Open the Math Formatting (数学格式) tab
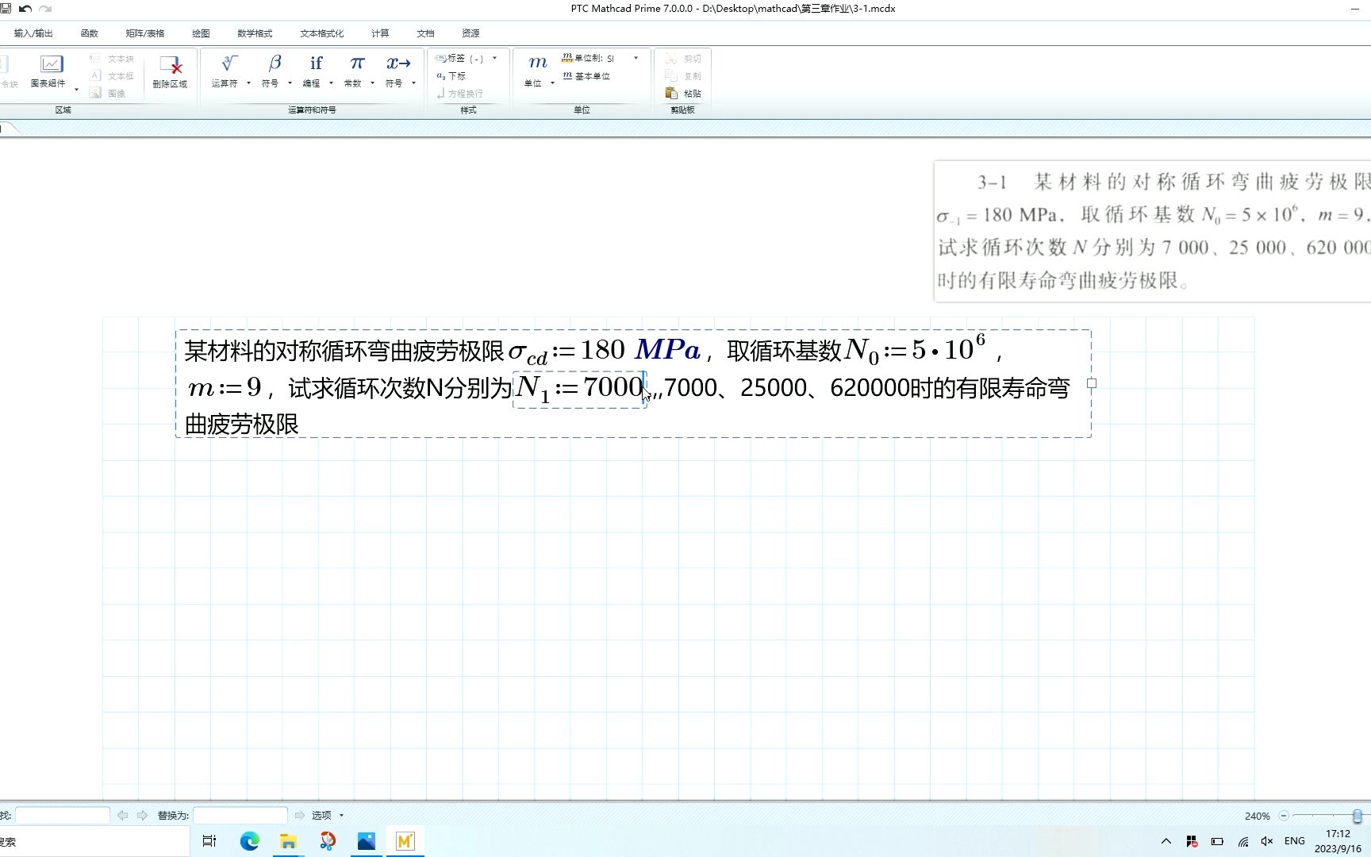1371x857 pixels. tap(254, 33)
